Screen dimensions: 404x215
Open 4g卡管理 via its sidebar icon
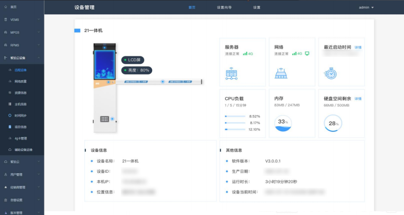tap(10, 138)
